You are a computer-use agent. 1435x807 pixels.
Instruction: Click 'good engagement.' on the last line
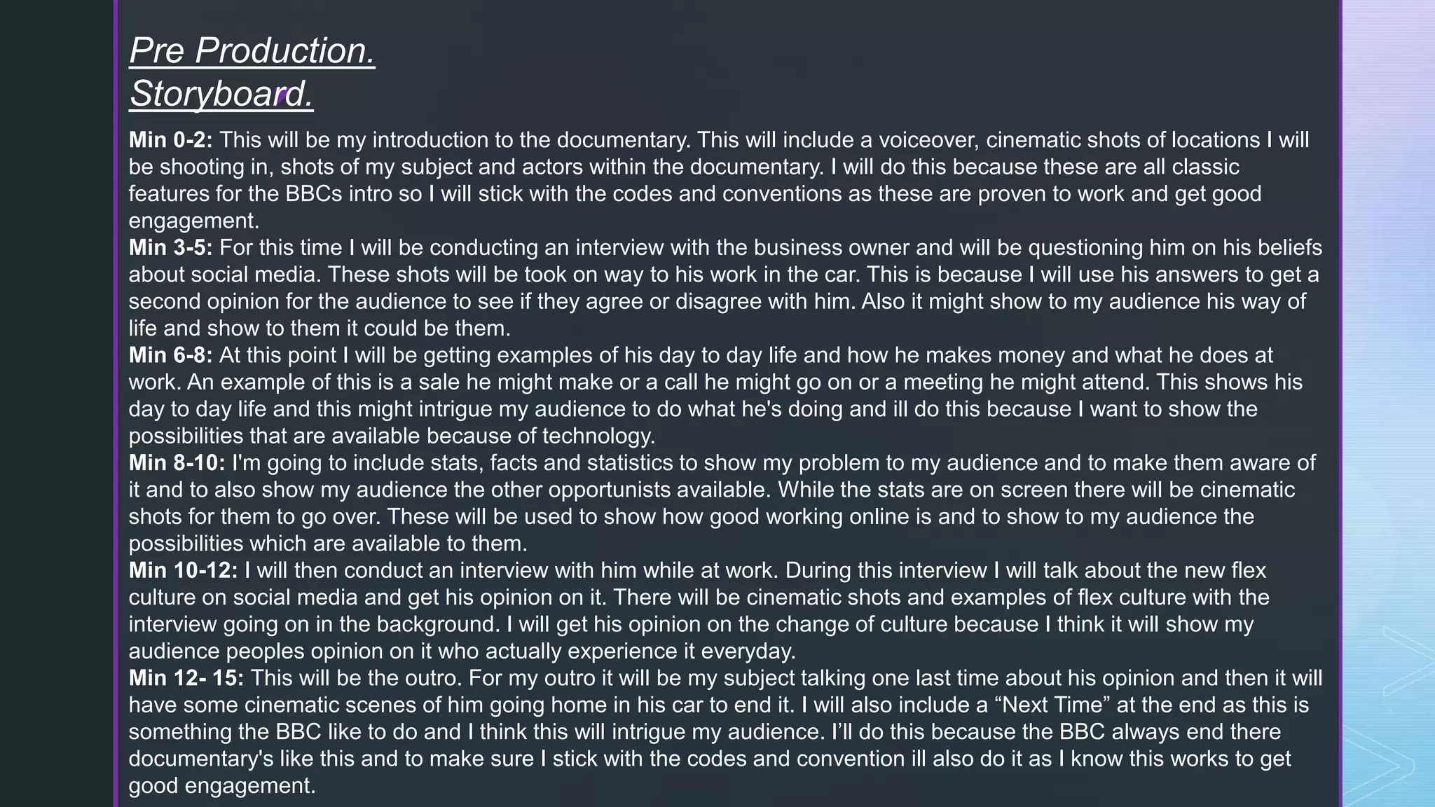(x=222, y=786)
